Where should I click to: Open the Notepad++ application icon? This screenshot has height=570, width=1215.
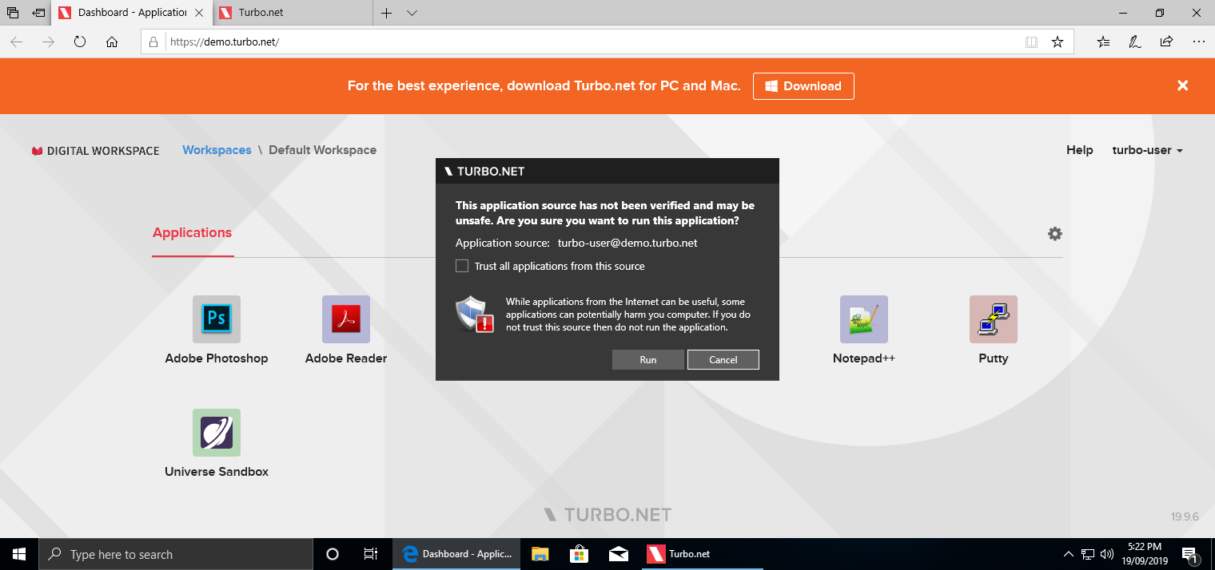coord(863,319)
